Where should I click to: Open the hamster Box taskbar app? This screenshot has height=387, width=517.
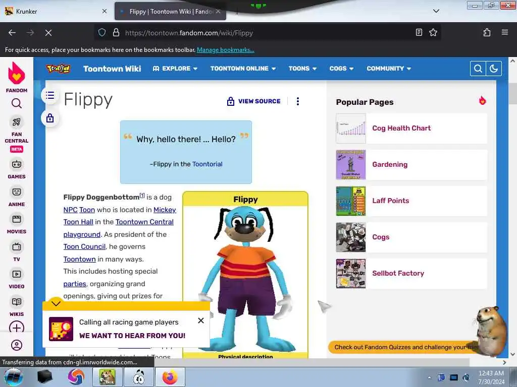107,377
